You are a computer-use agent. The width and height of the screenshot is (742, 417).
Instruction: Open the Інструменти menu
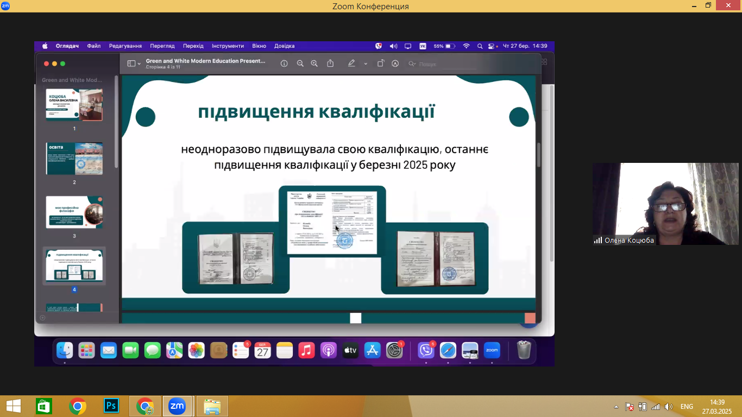(228, 46)
